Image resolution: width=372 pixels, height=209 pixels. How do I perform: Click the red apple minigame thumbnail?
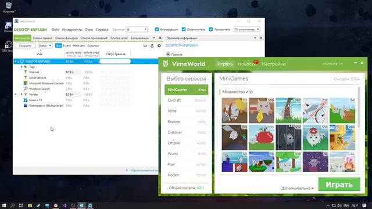262,138
